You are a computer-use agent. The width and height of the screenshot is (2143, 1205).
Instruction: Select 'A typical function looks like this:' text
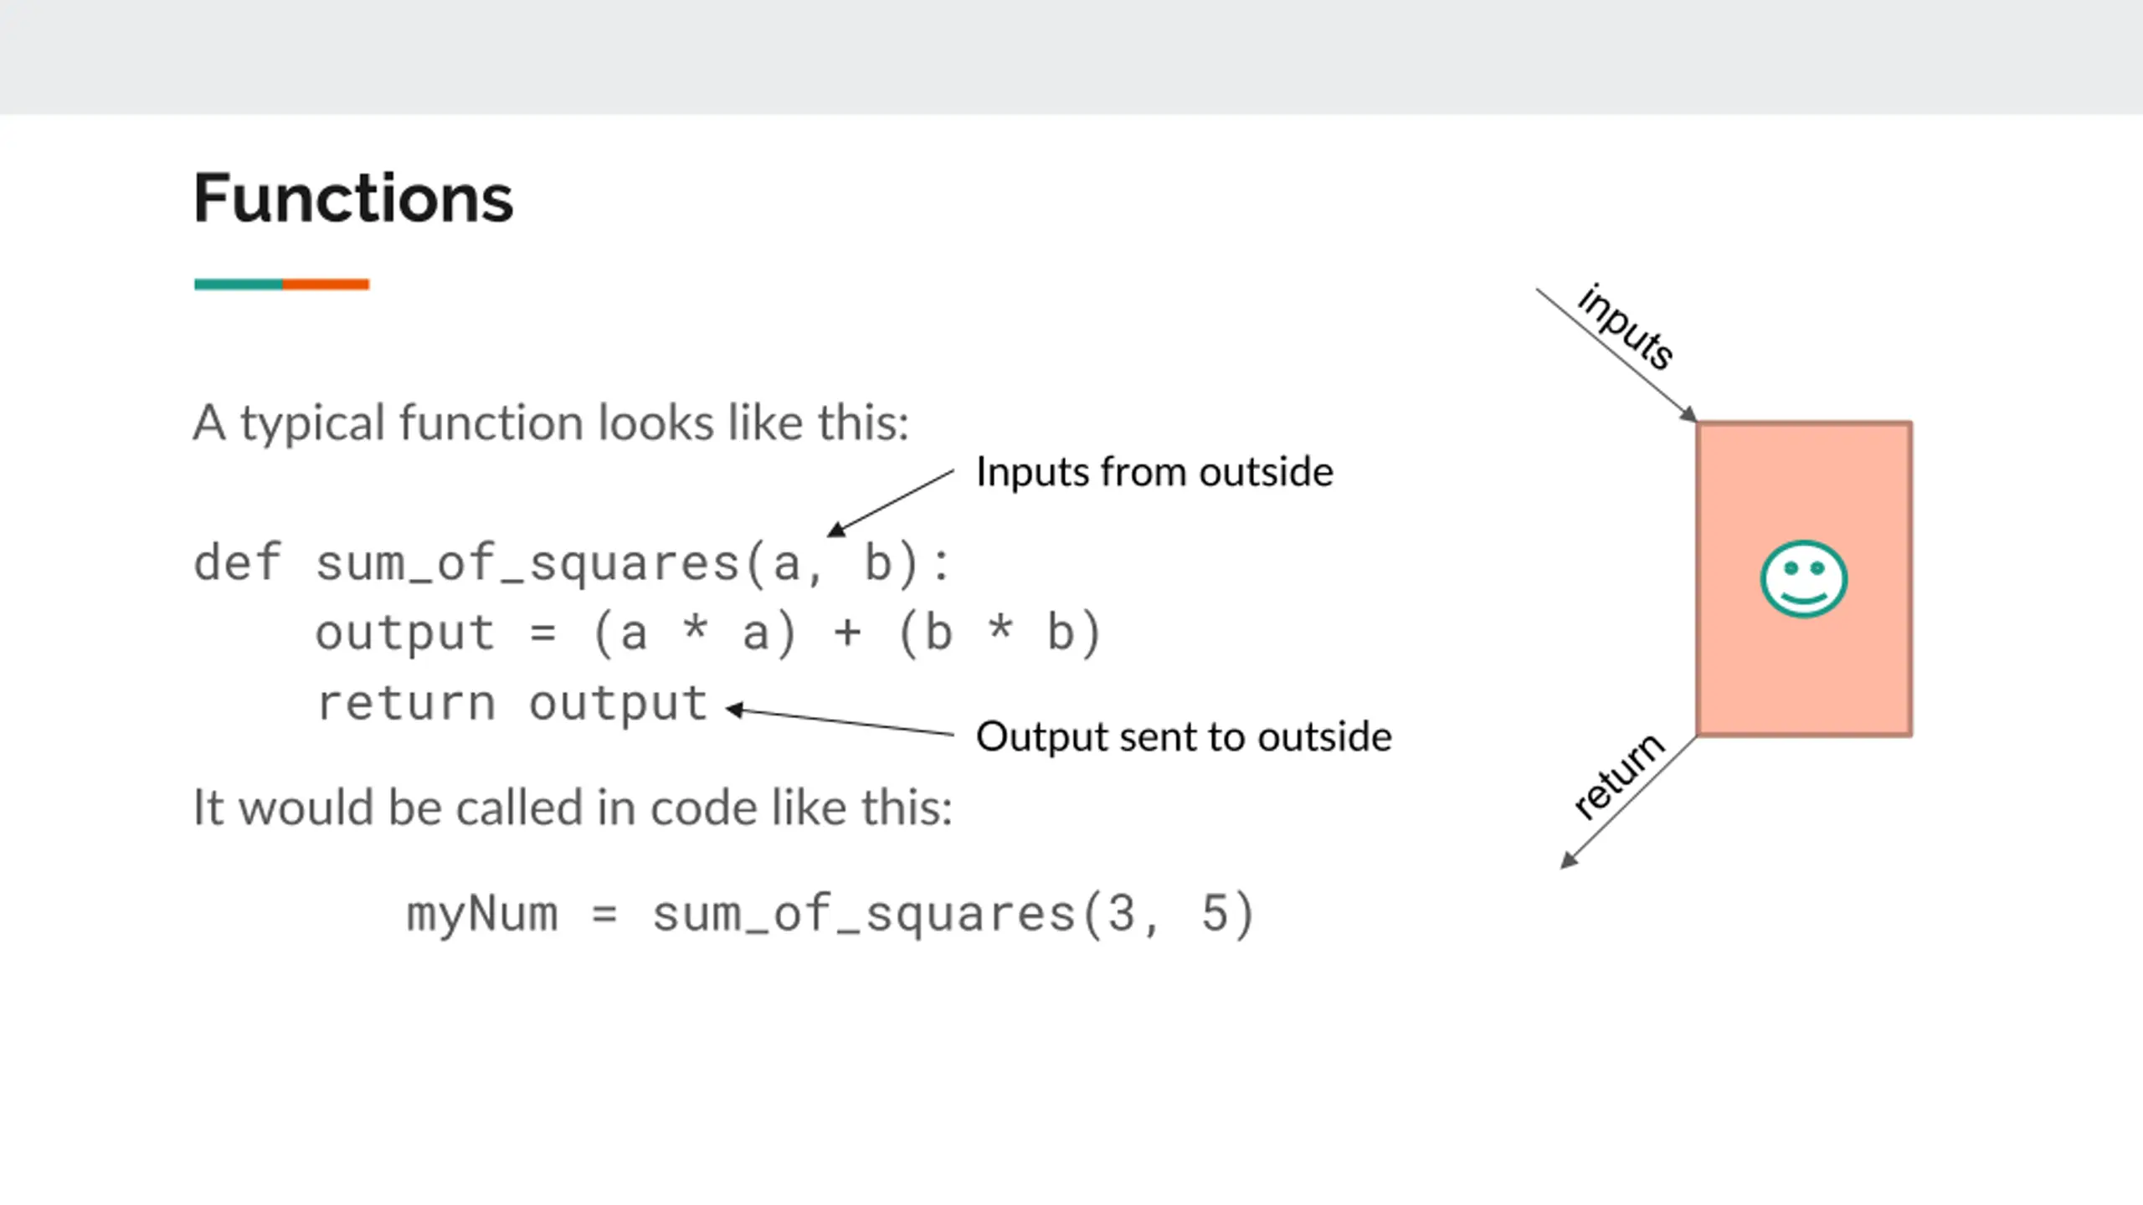[x=551, y=423]
